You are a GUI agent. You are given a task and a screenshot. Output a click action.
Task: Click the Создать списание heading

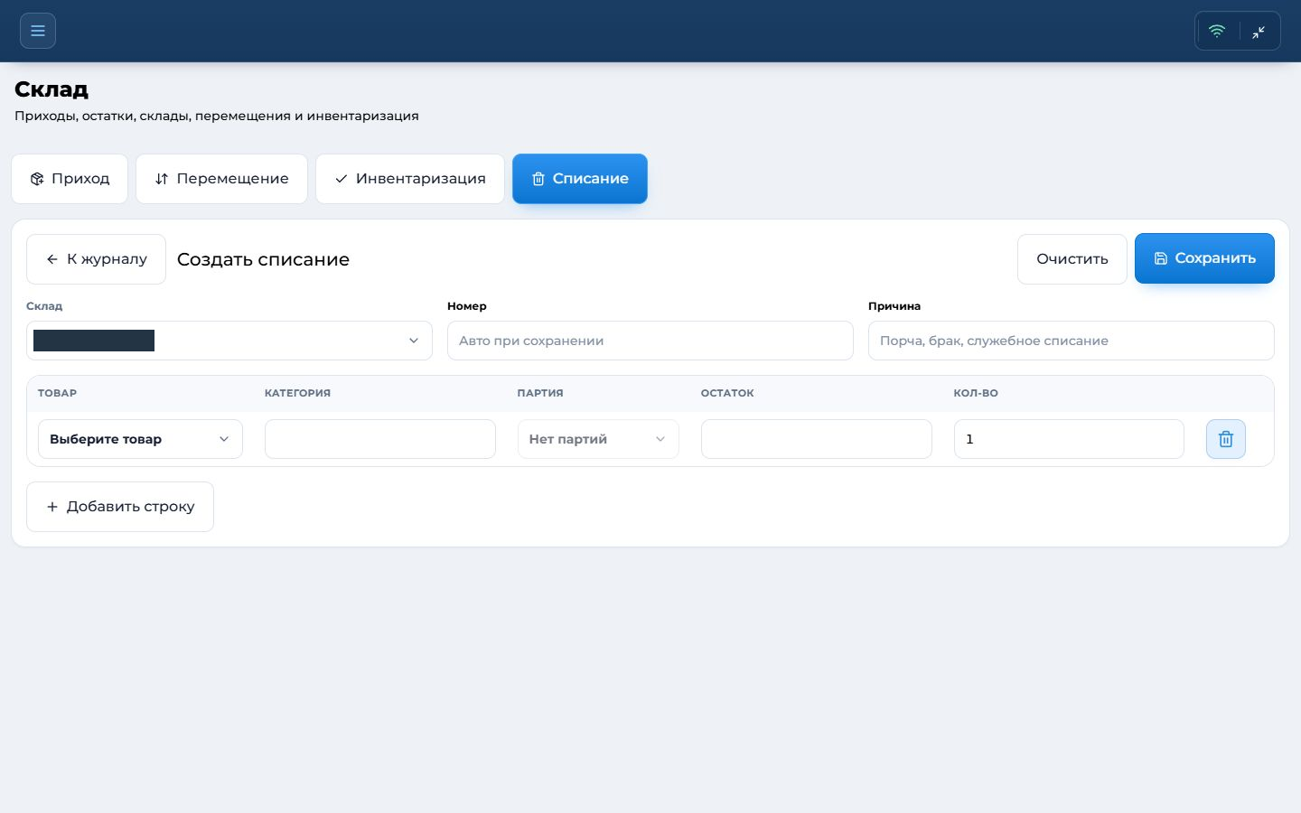point(263,259)
